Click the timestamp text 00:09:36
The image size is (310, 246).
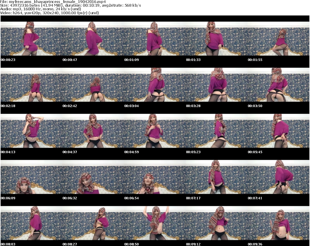tap(255, 244)
